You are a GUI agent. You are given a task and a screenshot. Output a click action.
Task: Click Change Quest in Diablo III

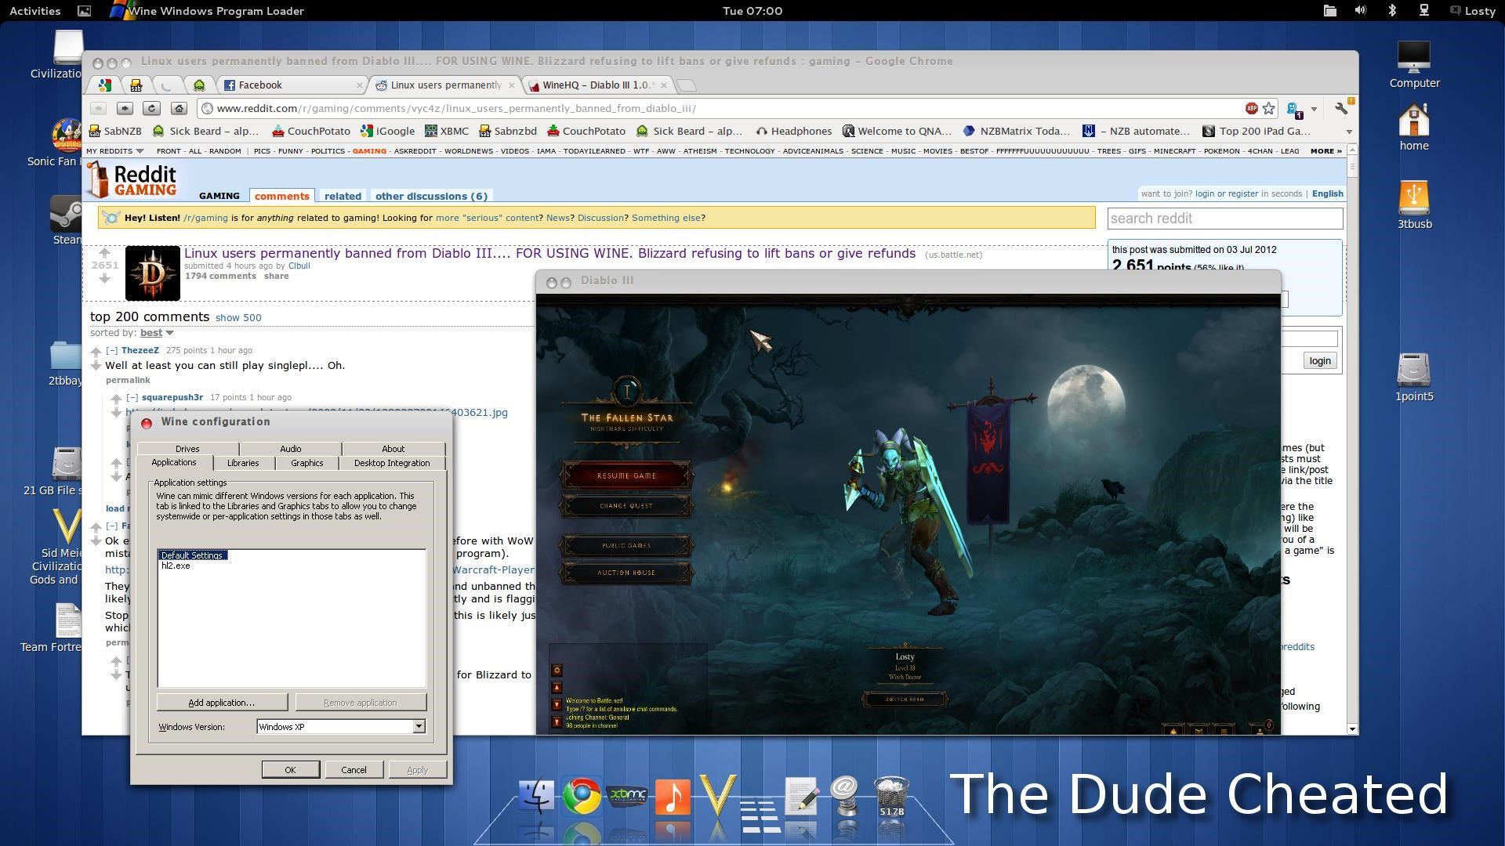(x=626, y=505)
